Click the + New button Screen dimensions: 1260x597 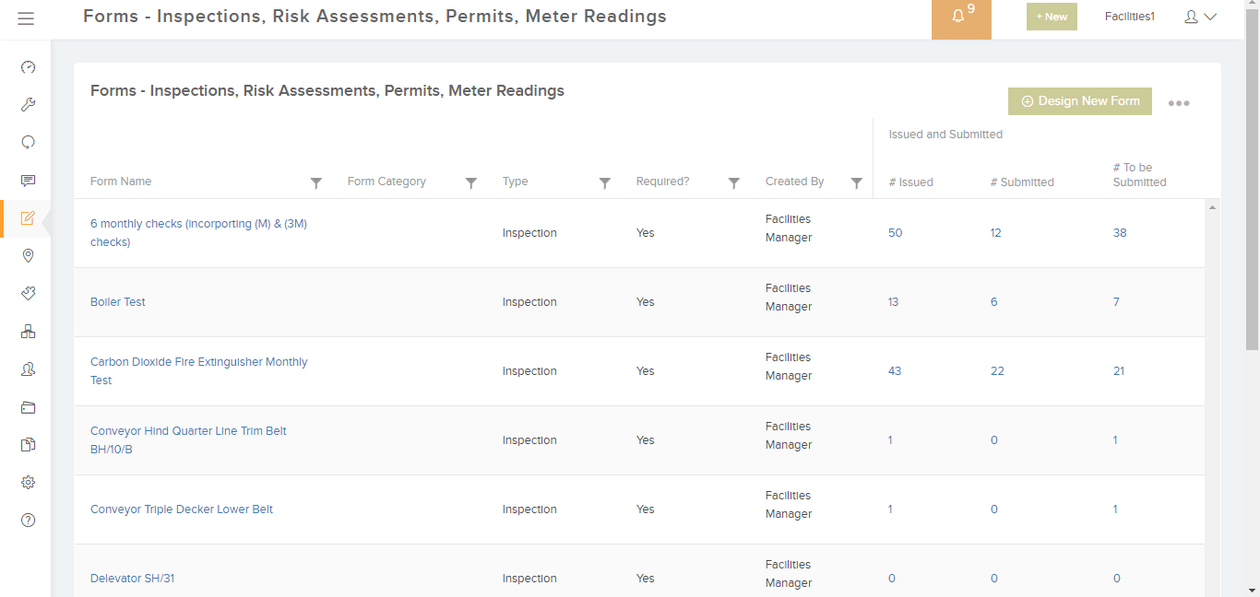click(x=1052, y=17)
